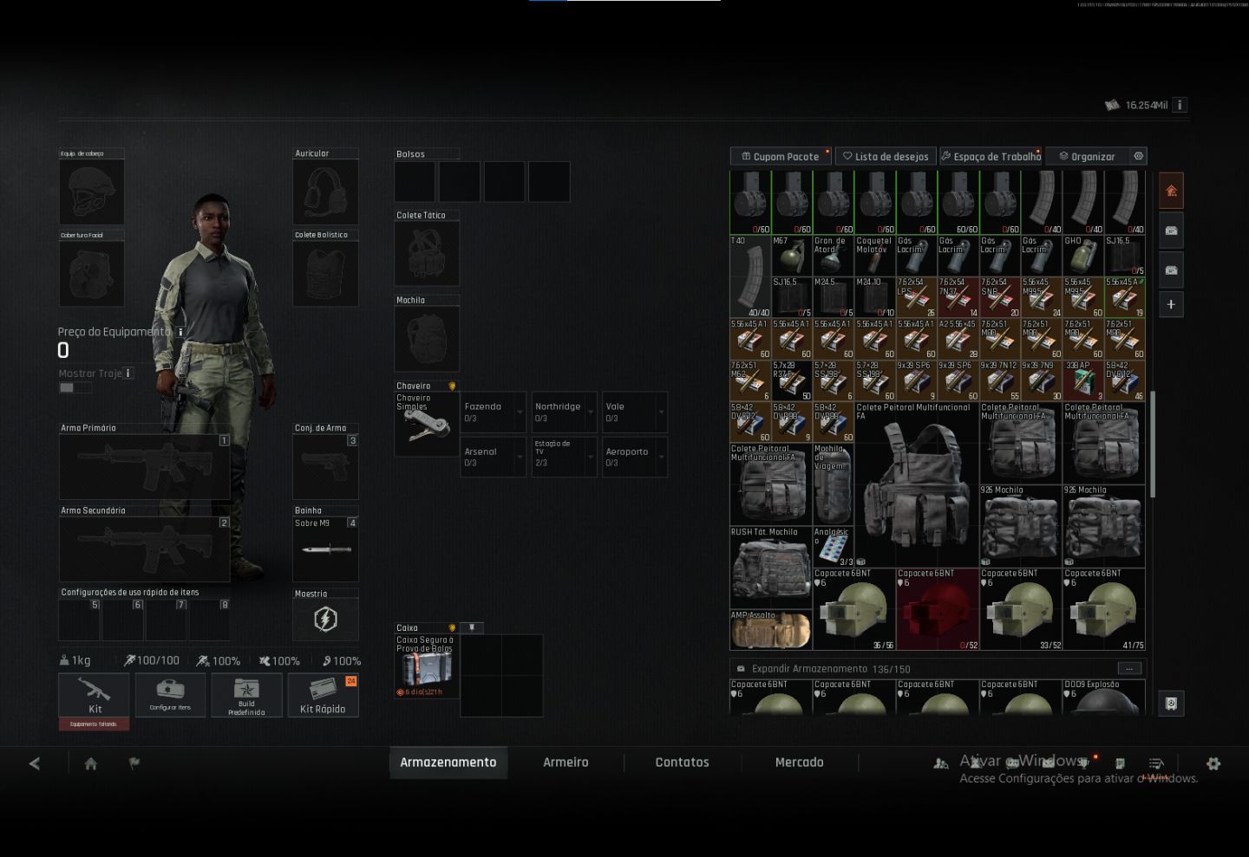
Task: Expand the Fazenda key group
Action: pyautogui.click(x=493, y=412)
